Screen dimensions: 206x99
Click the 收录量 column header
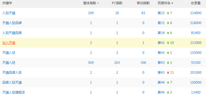click(x=196, y=3)
